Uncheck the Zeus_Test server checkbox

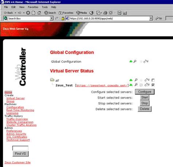tap(153, 85)
